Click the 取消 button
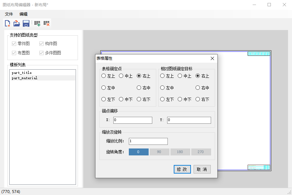Viewport: 292px width, 195px height. point(202,169)
